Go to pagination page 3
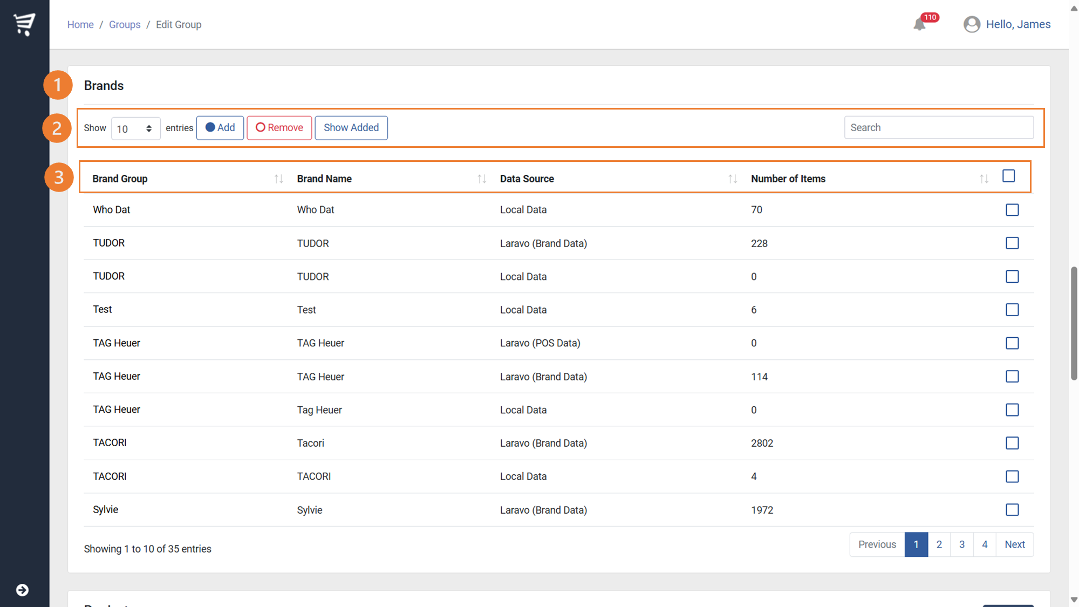The width and height of the screenshot is (1079, 607). [x=962, y=544]
